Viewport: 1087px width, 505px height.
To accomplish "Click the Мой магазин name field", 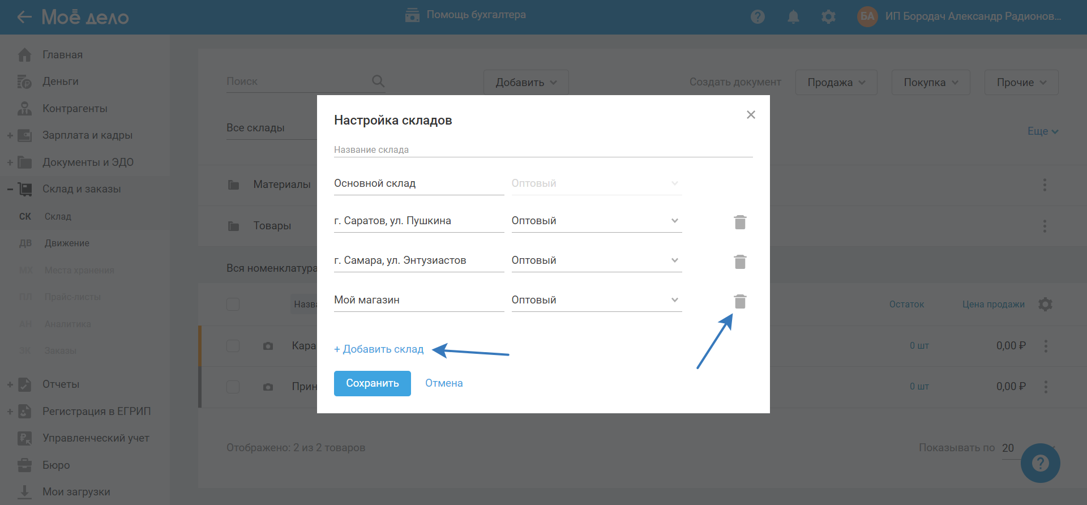I will pos(418,300).
